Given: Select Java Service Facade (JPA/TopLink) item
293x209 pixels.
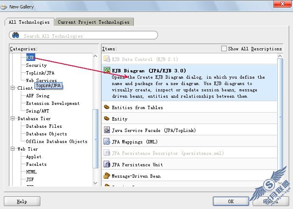Looking at the screenshot, I should (x=189, y=130).
